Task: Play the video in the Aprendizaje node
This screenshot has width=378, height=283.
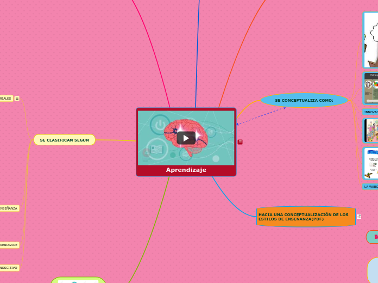Action: click(x=186, y=138)
